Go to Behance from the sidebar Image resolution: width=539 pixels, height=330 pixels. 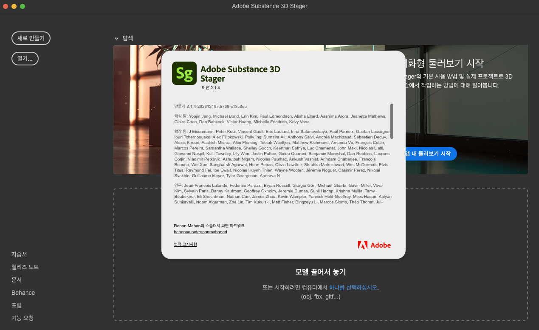click(x=23, y=293)
